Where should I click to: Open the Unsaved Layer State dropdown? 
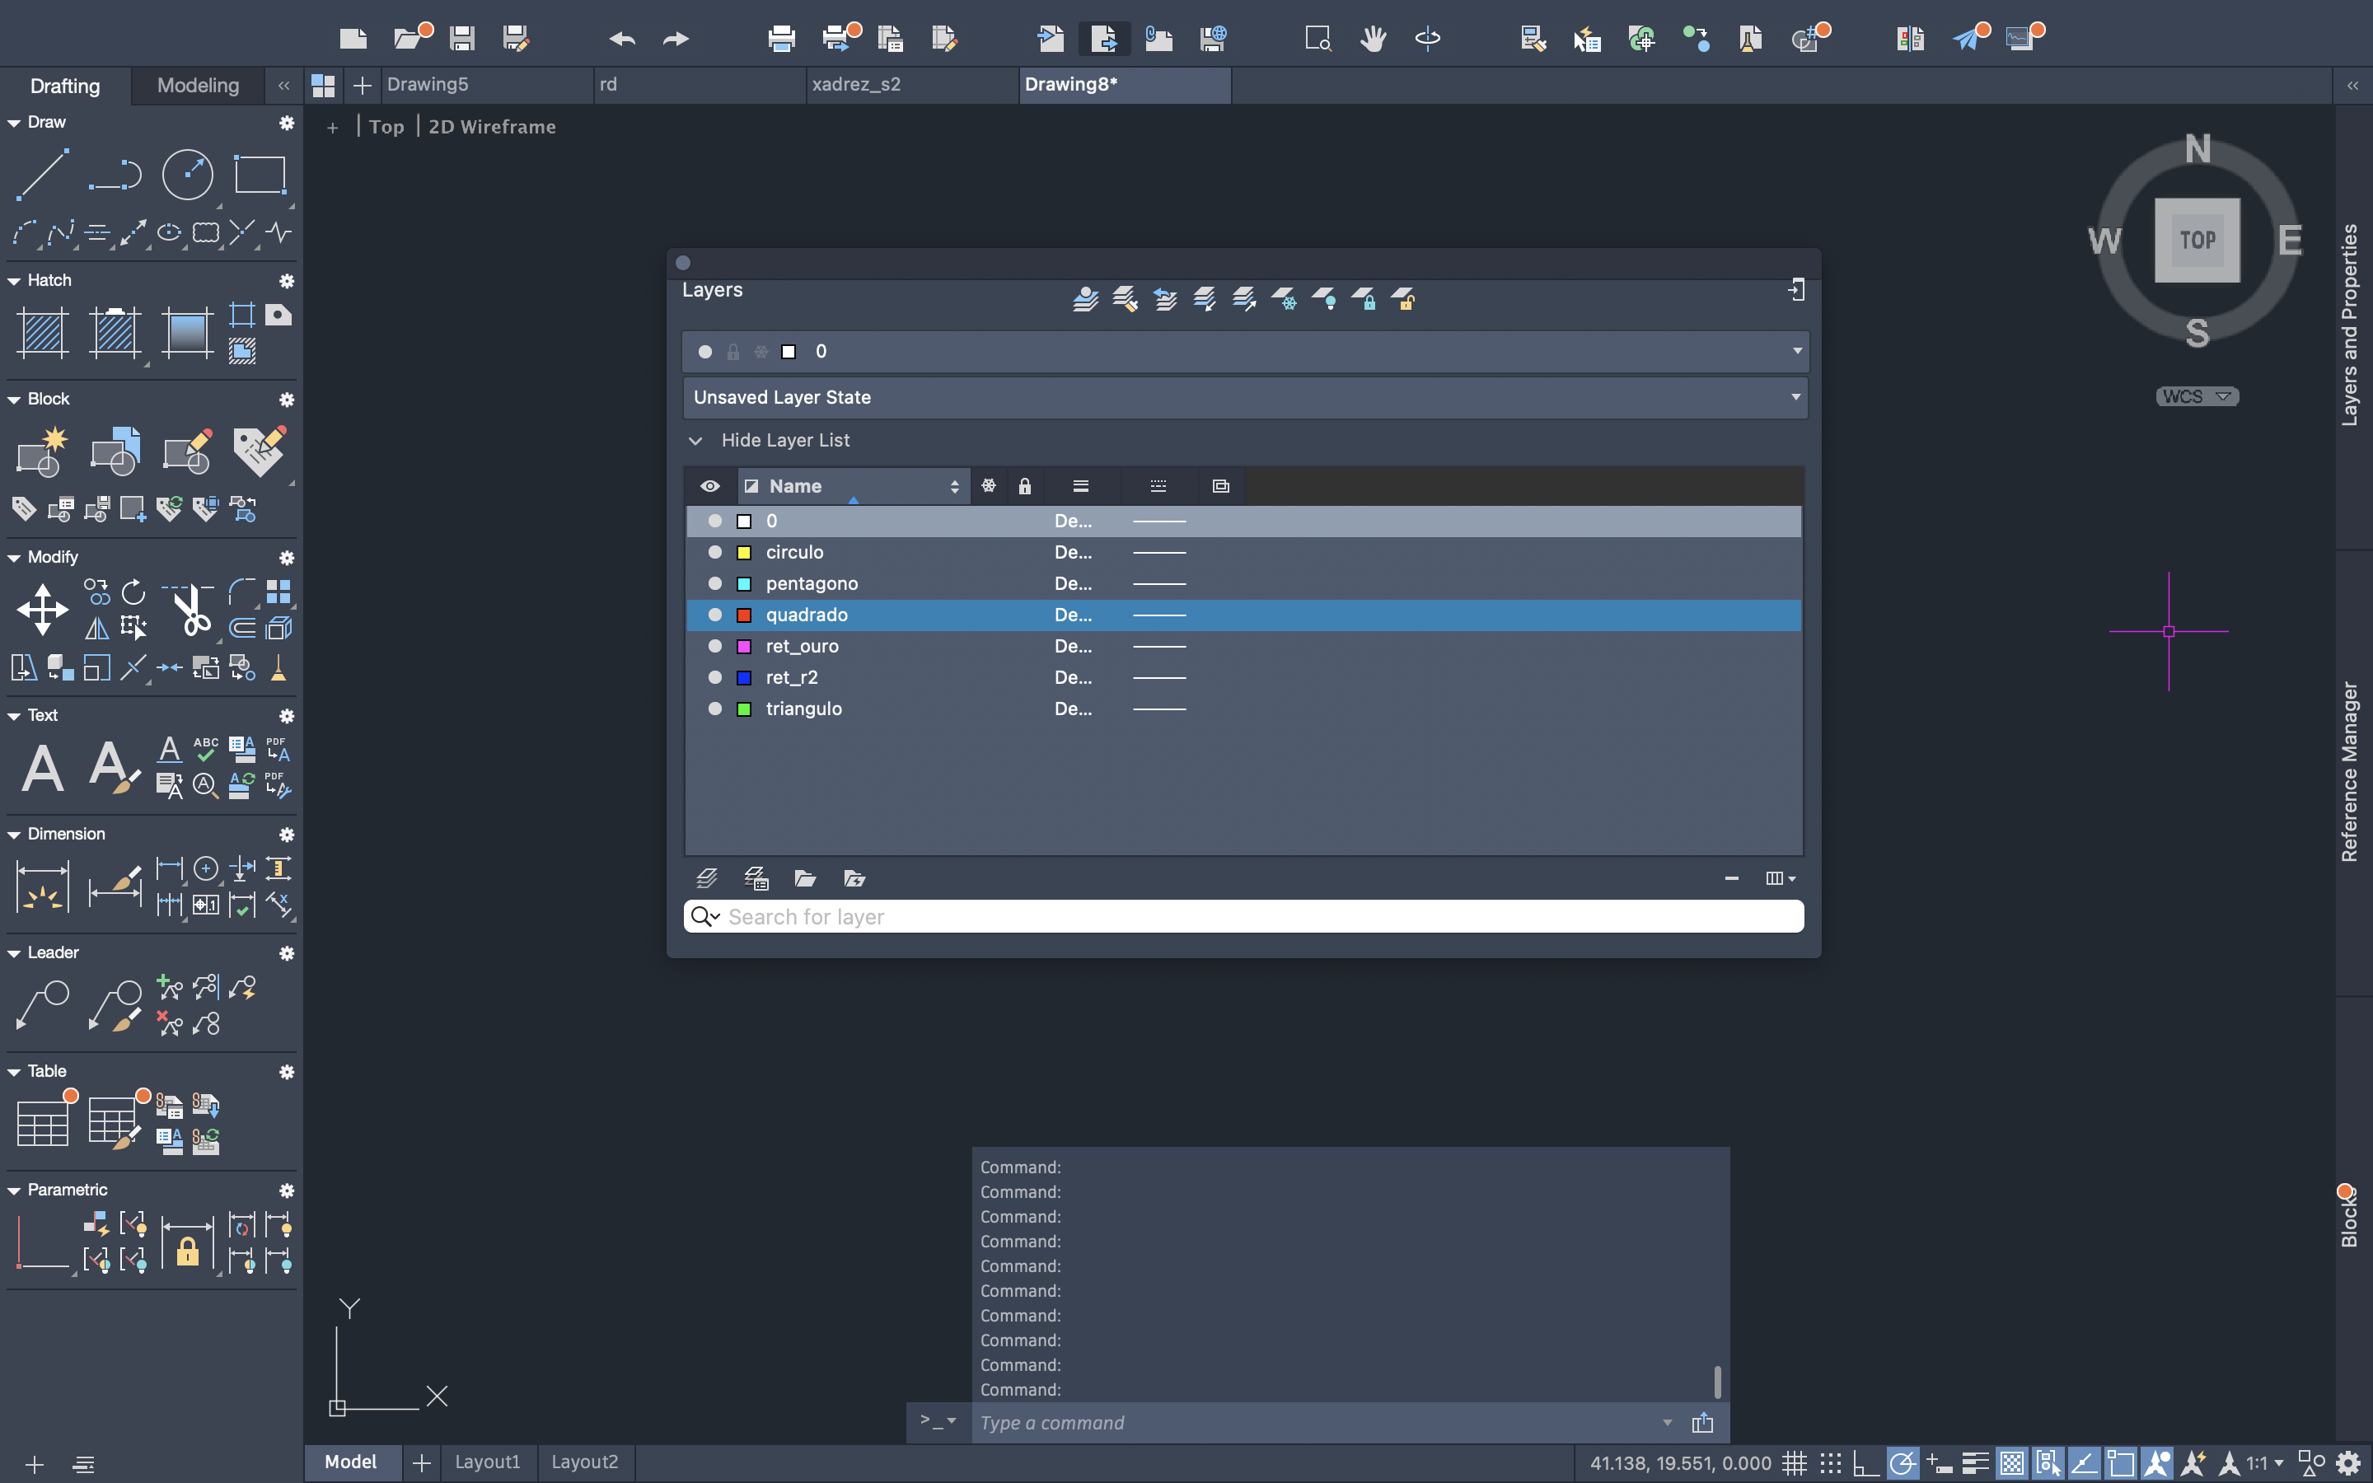click(x=1795, y=397)
